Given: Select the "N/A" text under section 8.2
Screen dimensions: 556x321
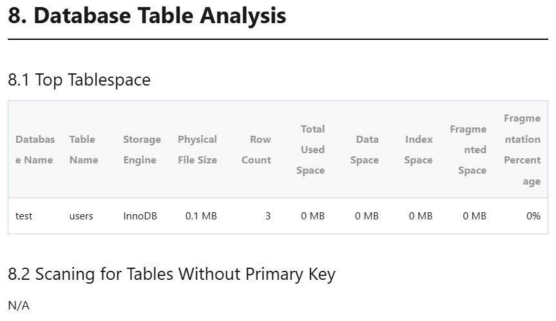Looking at the screenshot, I should (x=19, y=306).
